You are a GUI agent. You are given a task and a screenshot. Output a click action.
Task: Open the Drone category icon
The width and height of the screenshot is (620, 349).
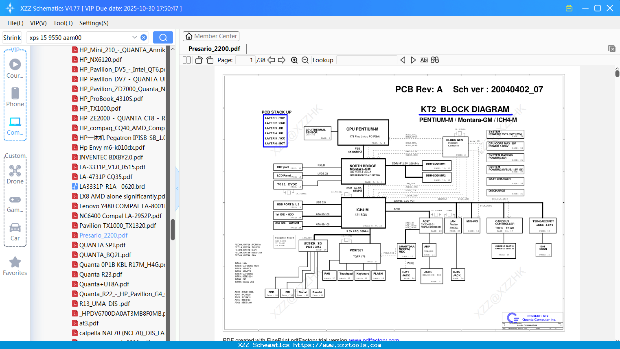pyautogui.click(x=15, y=174)
